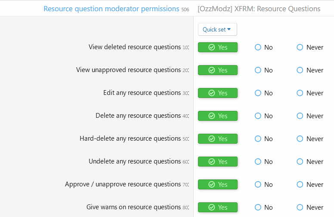The image size is (334, 217).
Task: Set Delete any resource questions to Never
Action: pos(310,116)
